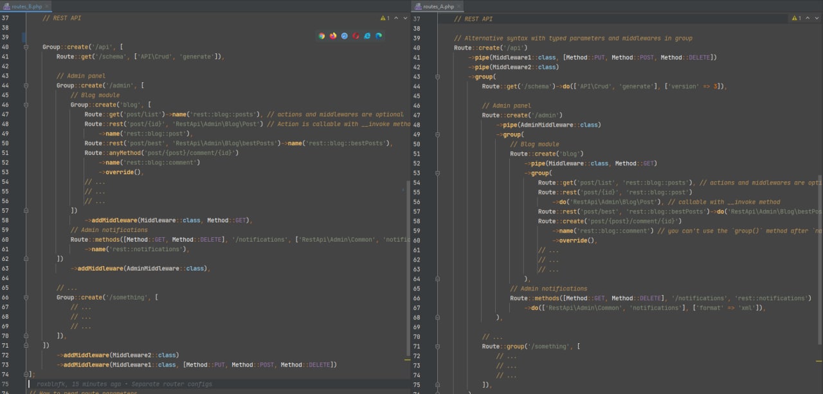Switch to the routes_A.php tab

(439, 6)
